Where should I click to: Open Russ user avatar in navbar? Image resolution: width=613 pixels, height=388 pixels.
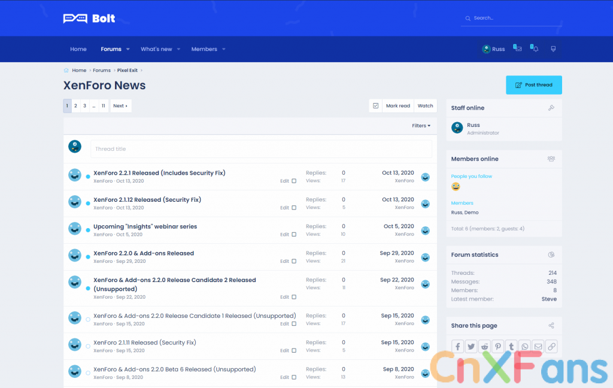pos(486,49)
